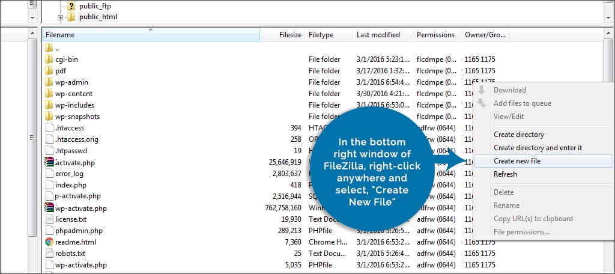
Task: Click the blank file icon beside .htaccess
Action: tap(49, 127)
